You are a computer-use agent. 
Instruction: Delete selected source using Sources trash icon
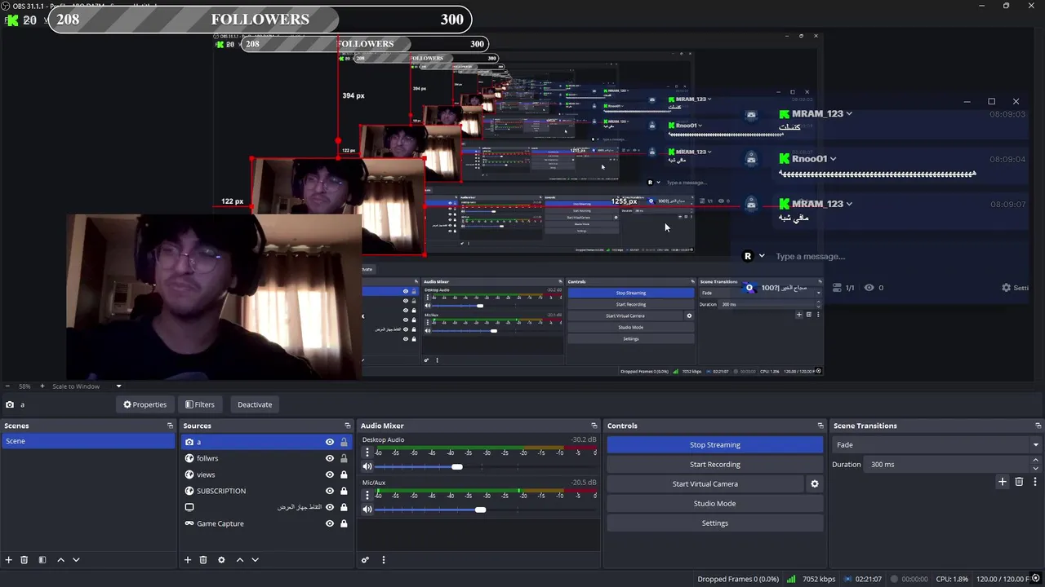pyautogui.click(x=203, y=560)
